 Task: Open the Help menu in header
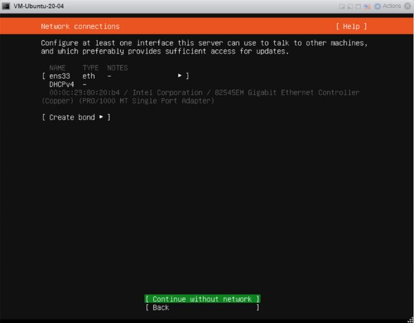[351, 26]
